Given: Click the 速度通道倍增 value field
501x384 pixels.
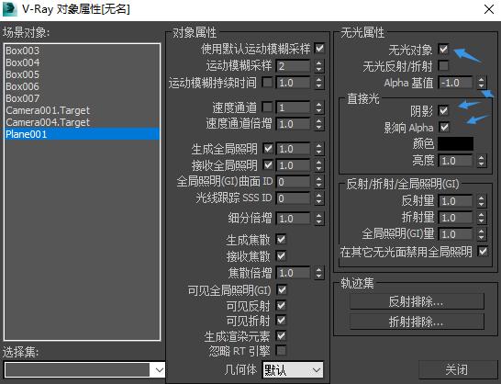Looking at the screenshot, I should tap(293, 124).
